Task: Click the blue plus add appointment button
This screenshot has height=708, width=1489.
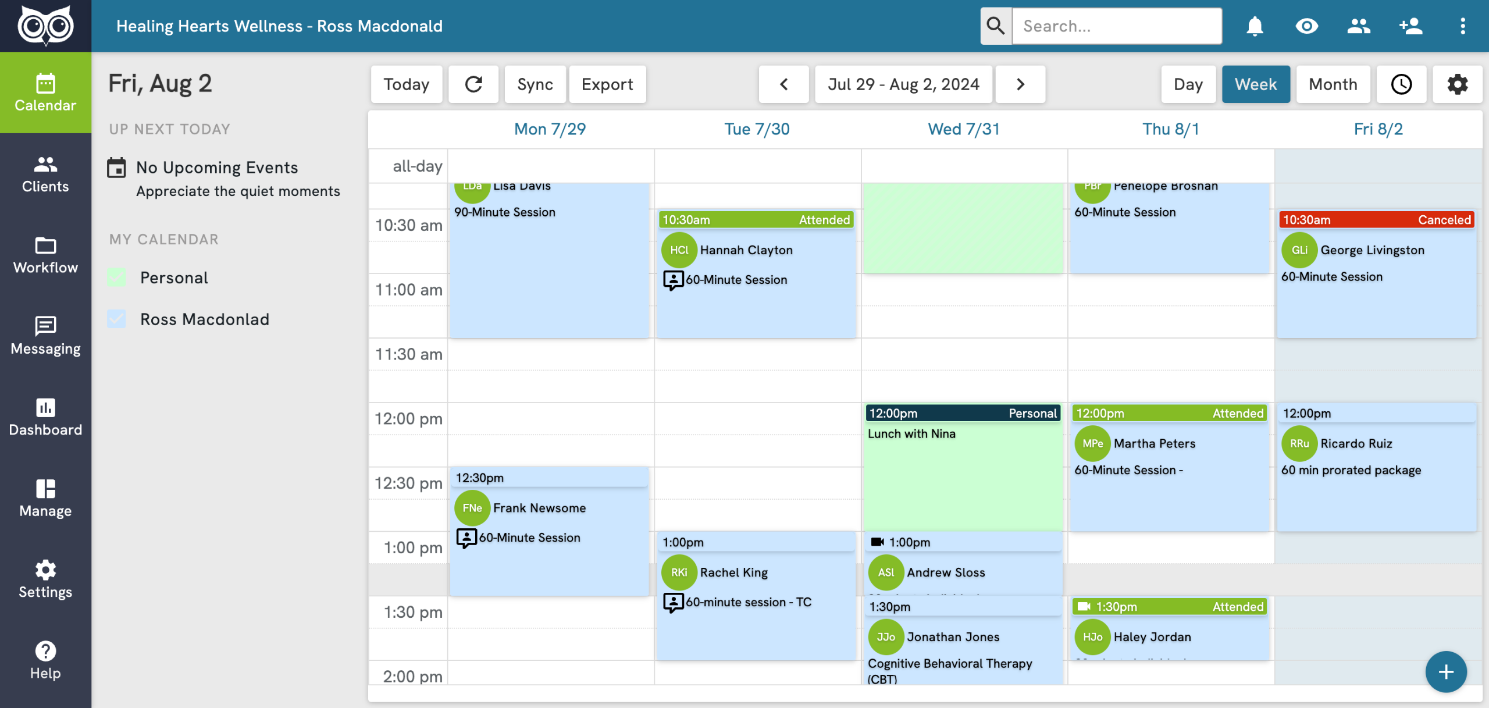Action: (1445, 672)
